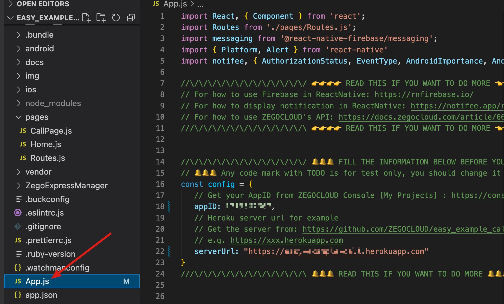504x304 pixels.
Task: Open the rnfirebase.io link in comment
Action: pos(424,94)
